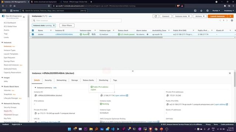The height and width of the screenshot is (132, 236).
Task: Click Feedback in footer
Action: coord(6,124)
